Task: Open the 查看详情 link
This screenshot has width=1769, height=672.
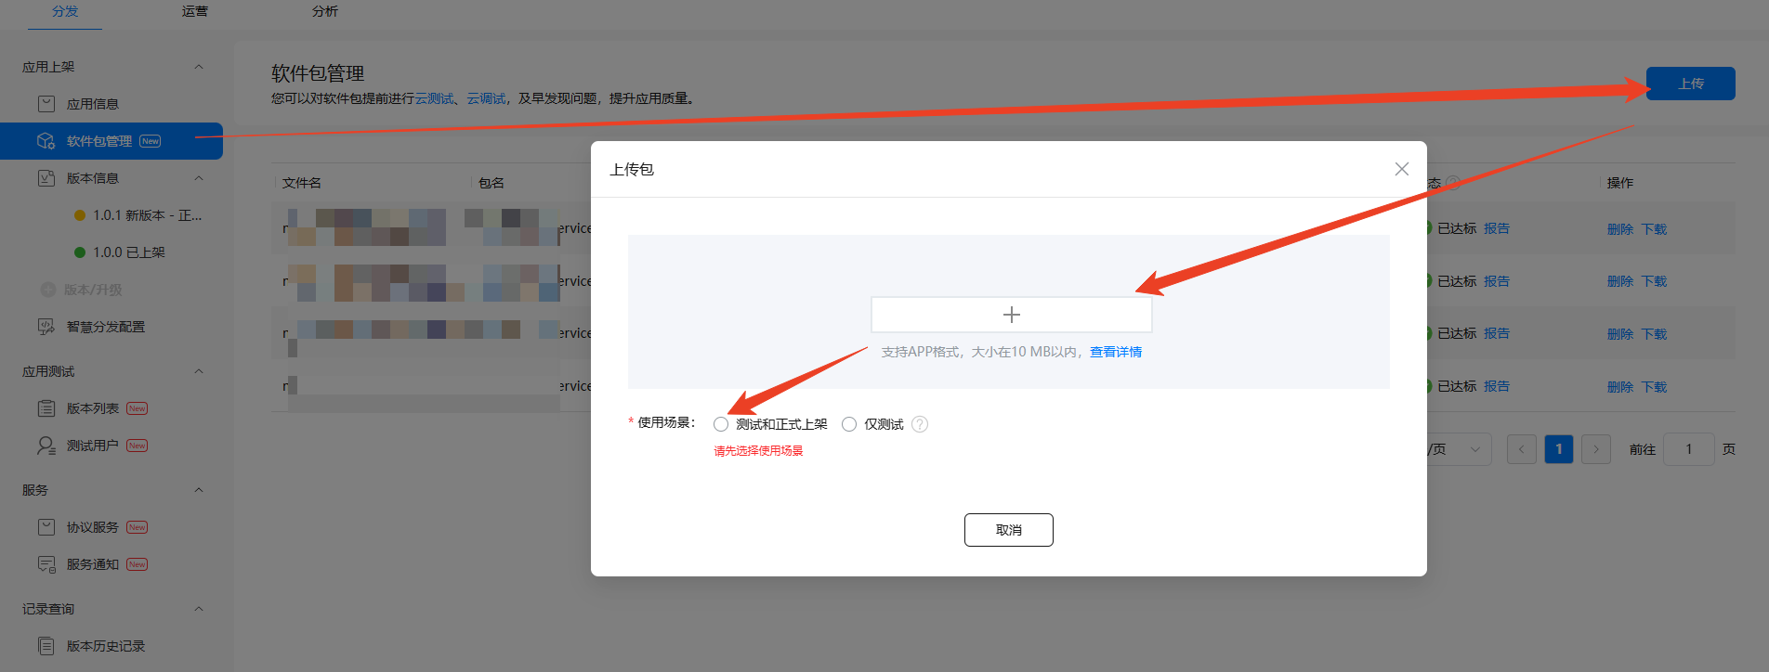Action: 1116,352
